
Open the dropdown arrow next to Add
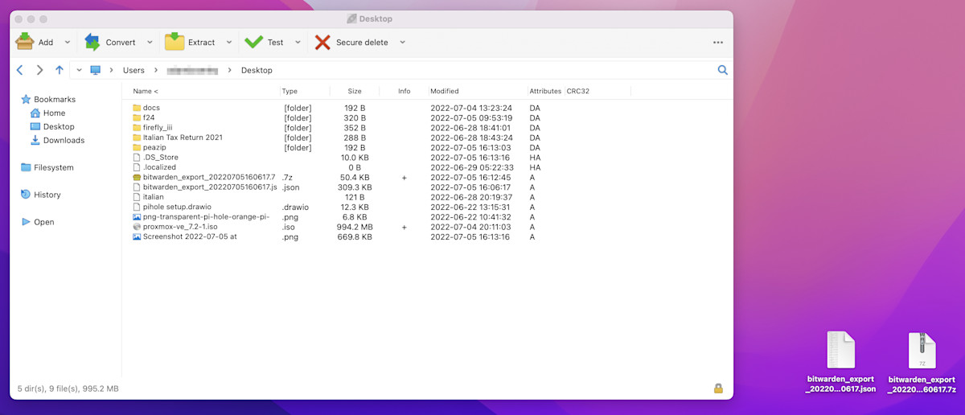pos(68,43)
